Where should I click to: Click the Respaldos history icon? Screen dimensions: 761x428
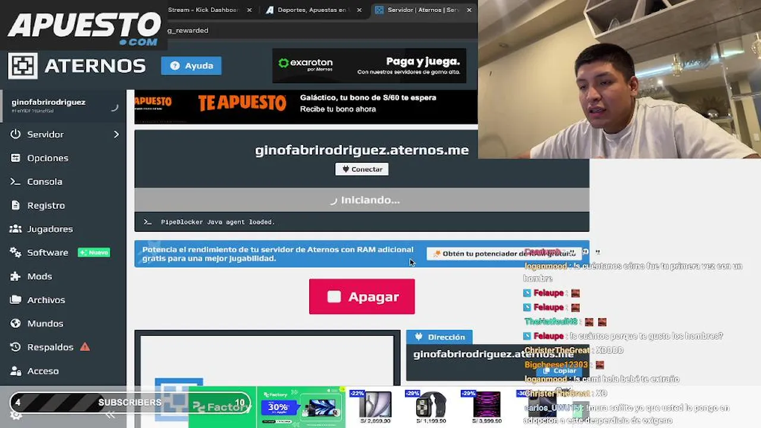[x=15, y=347]
